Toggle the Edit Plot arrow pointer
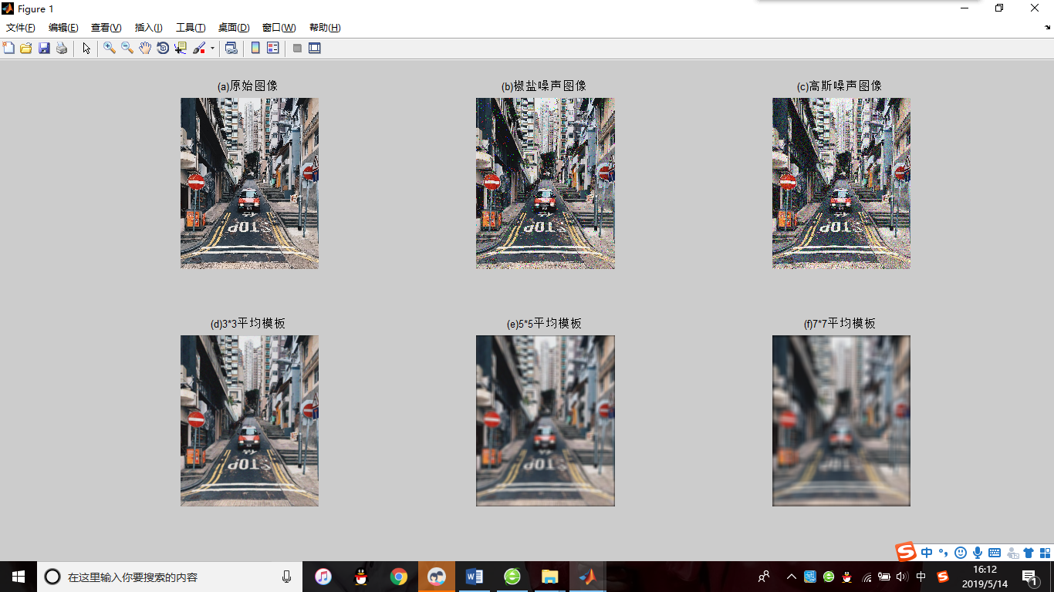 (x=86, y=49)
